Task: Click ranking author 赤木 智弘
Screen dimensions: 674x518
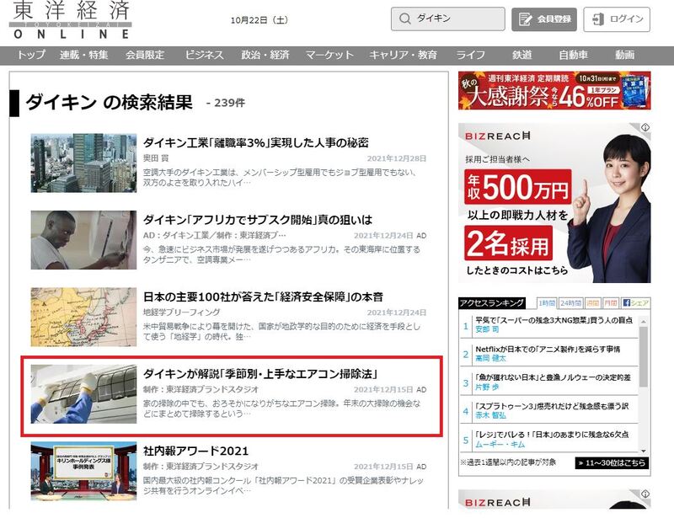Action: (490, 415)
